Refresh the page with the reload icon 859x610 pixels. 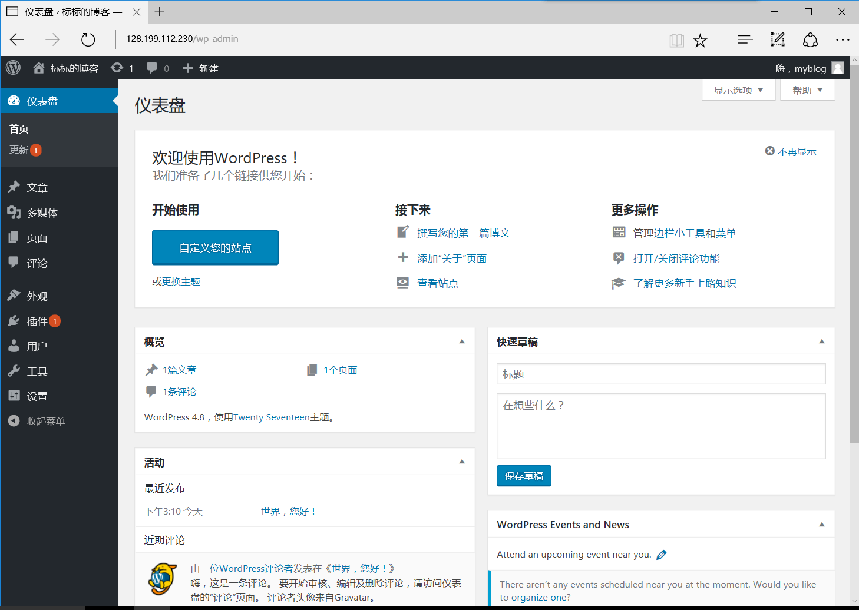tap(88, 39)
